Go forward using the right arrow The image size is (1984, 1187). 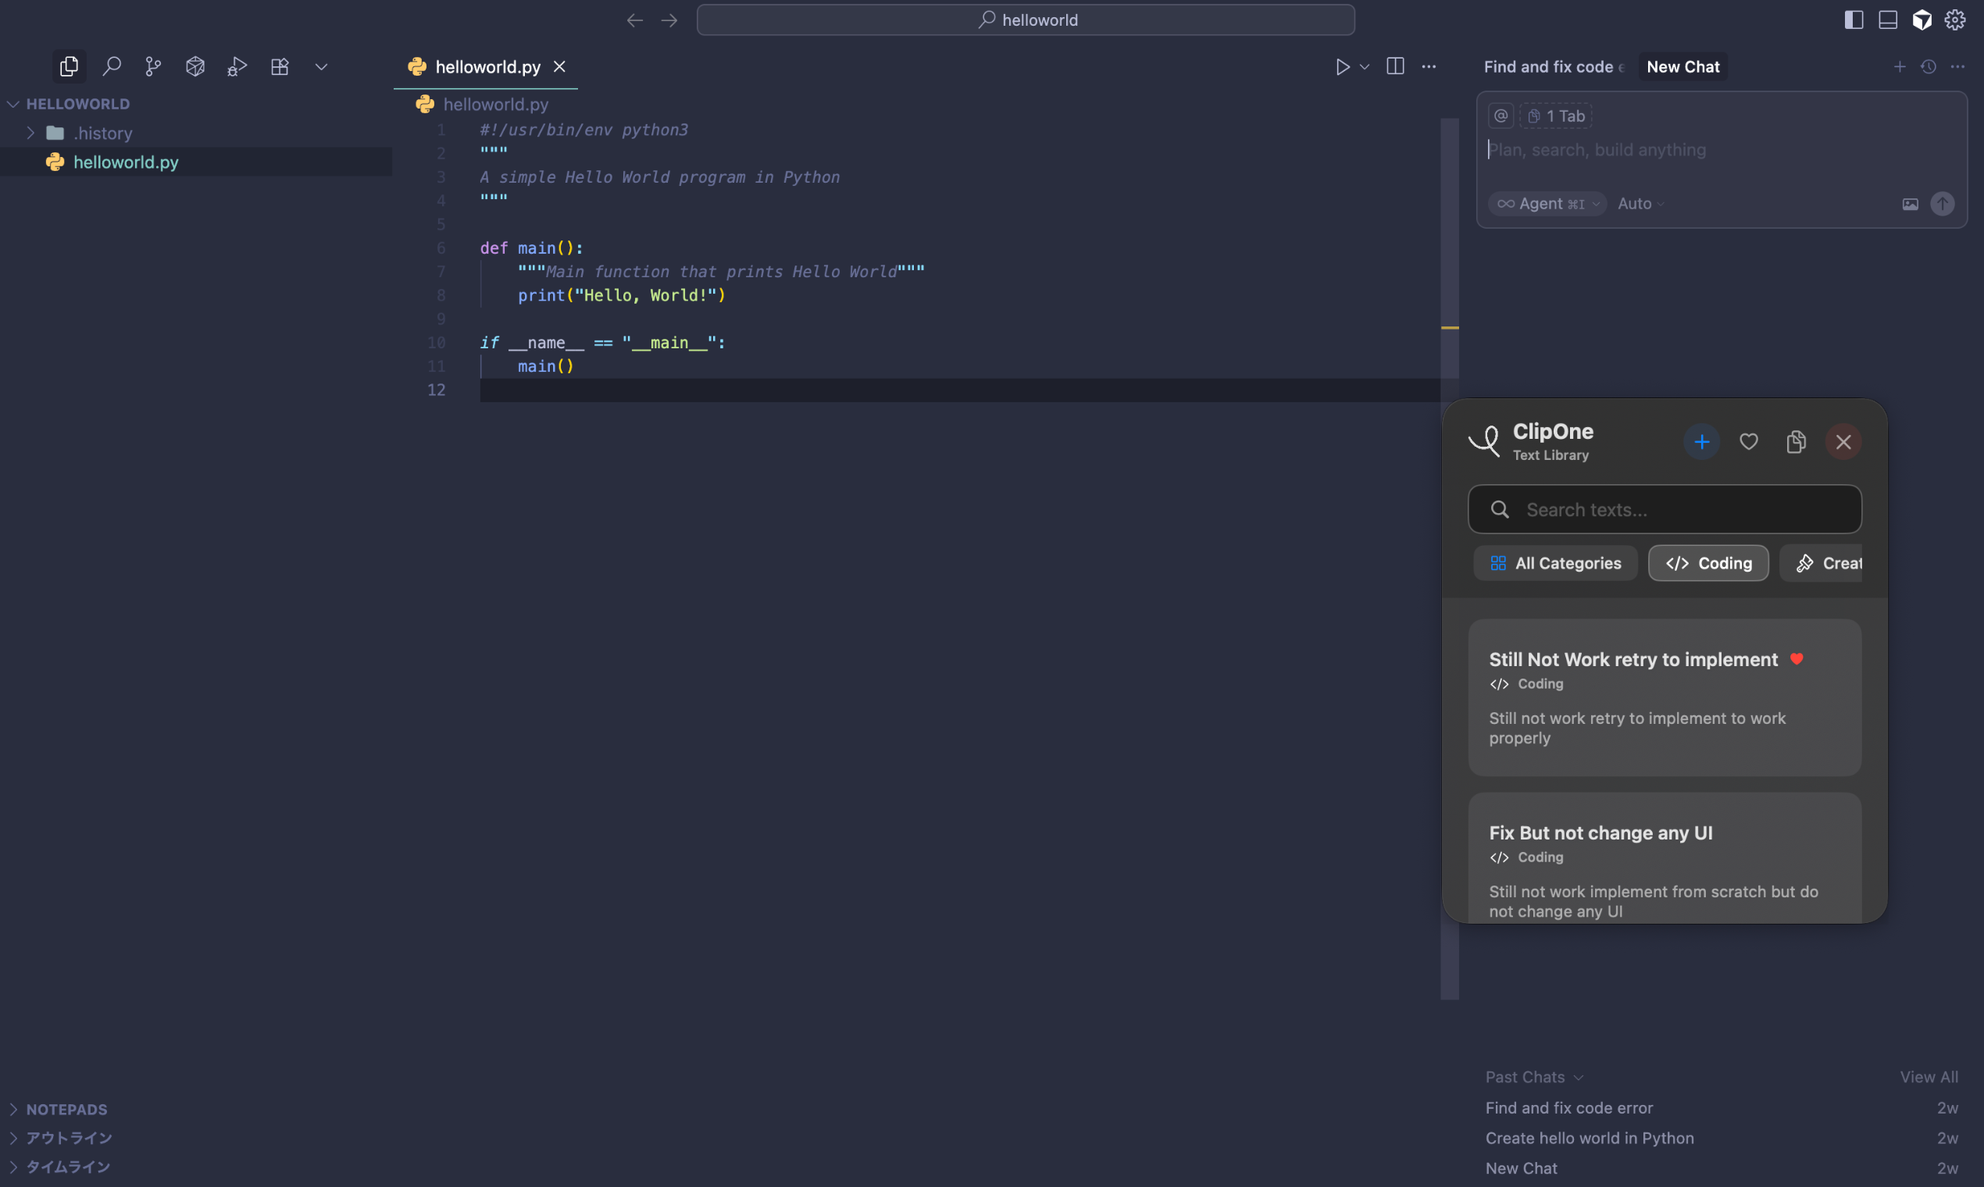(669, 20)
